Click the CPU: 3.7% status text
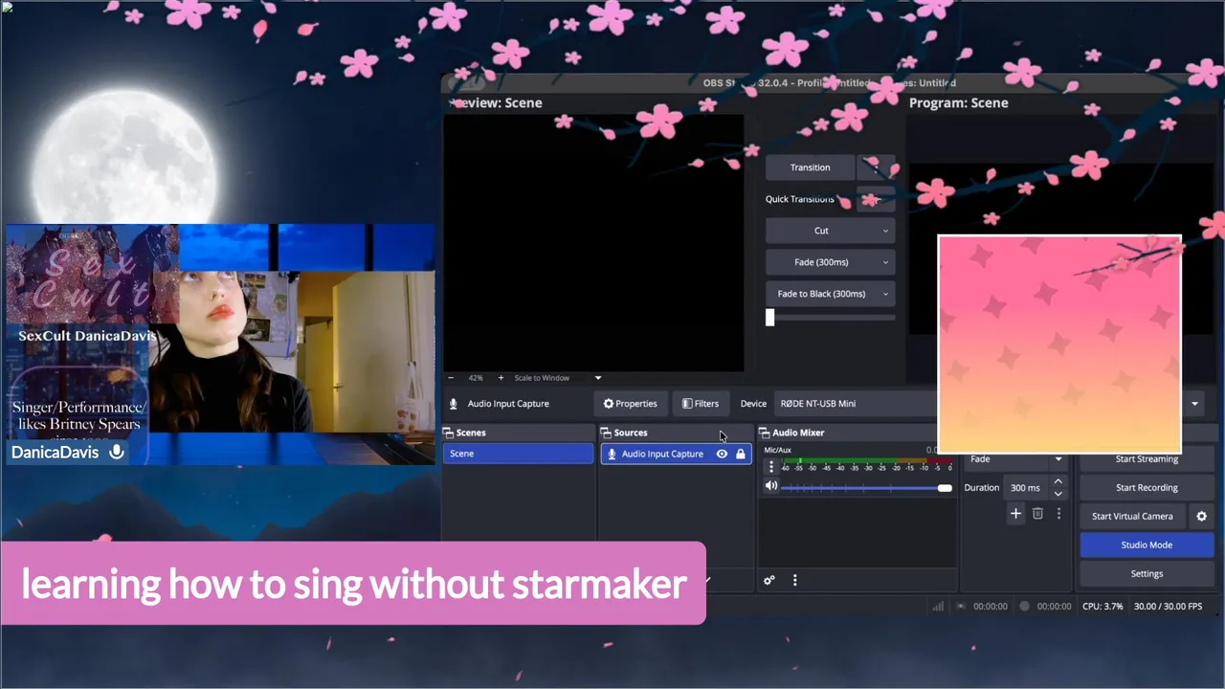Viewport: 1225px width, 689px height. [x=1102, y=607]
